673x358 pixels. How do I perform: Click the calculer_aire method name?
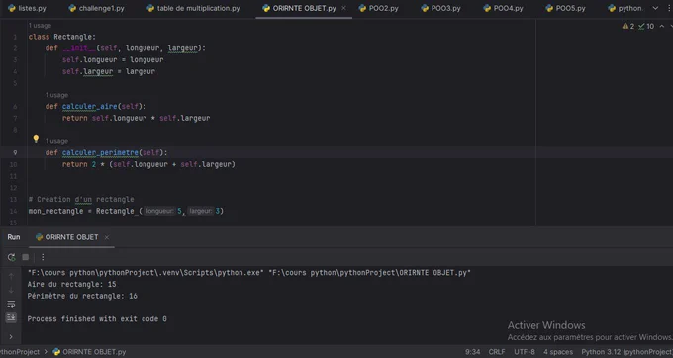click(89, 107)
